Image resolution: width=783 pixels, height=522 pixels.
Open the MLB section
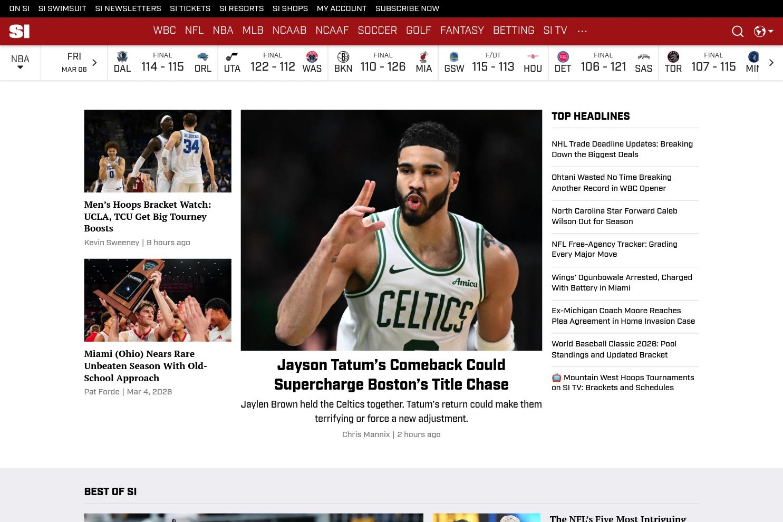(x=253, y=31)
